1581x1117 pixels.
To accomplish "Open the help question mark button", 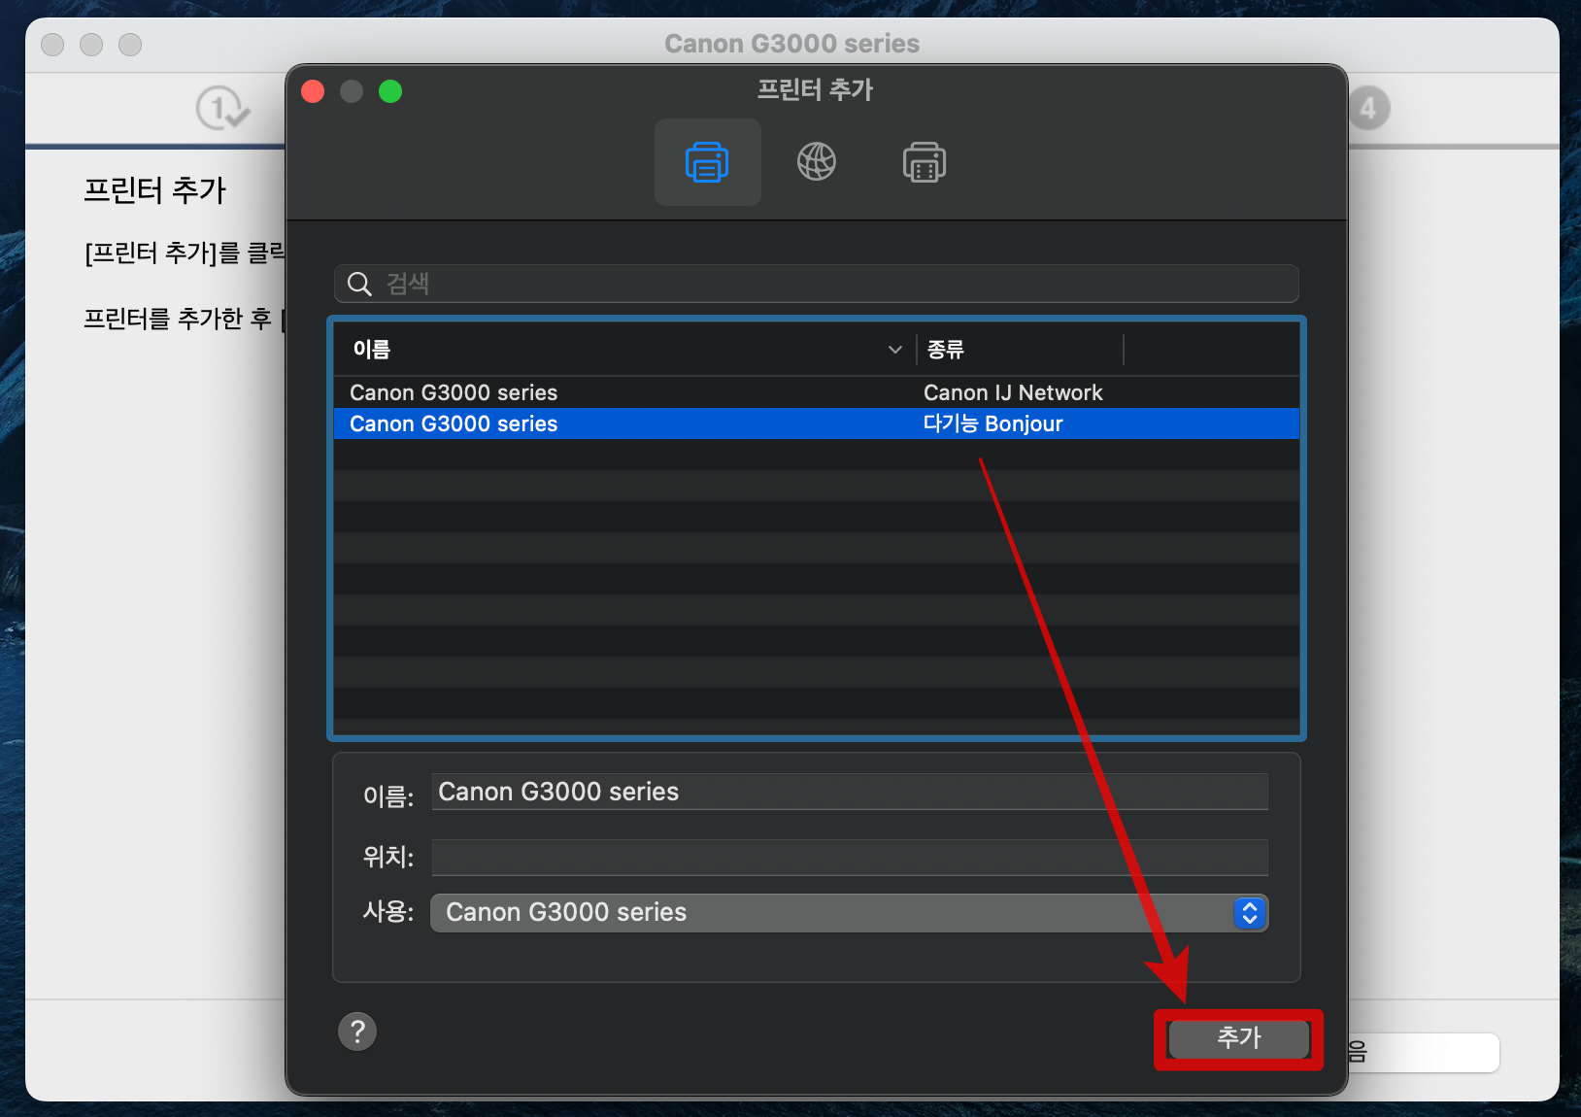I will click(357, 1032).
